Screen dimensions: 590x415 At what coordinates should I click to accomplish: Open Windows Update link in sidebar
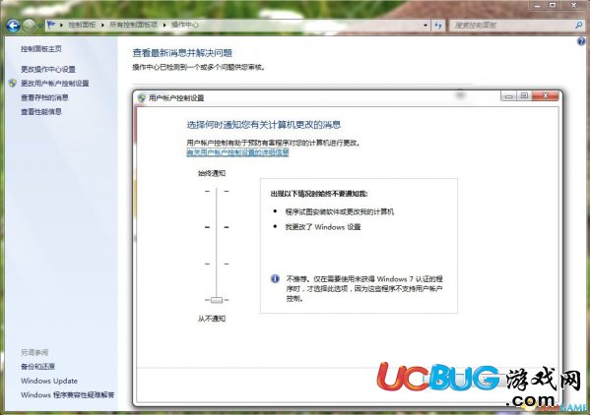(49, 381)
